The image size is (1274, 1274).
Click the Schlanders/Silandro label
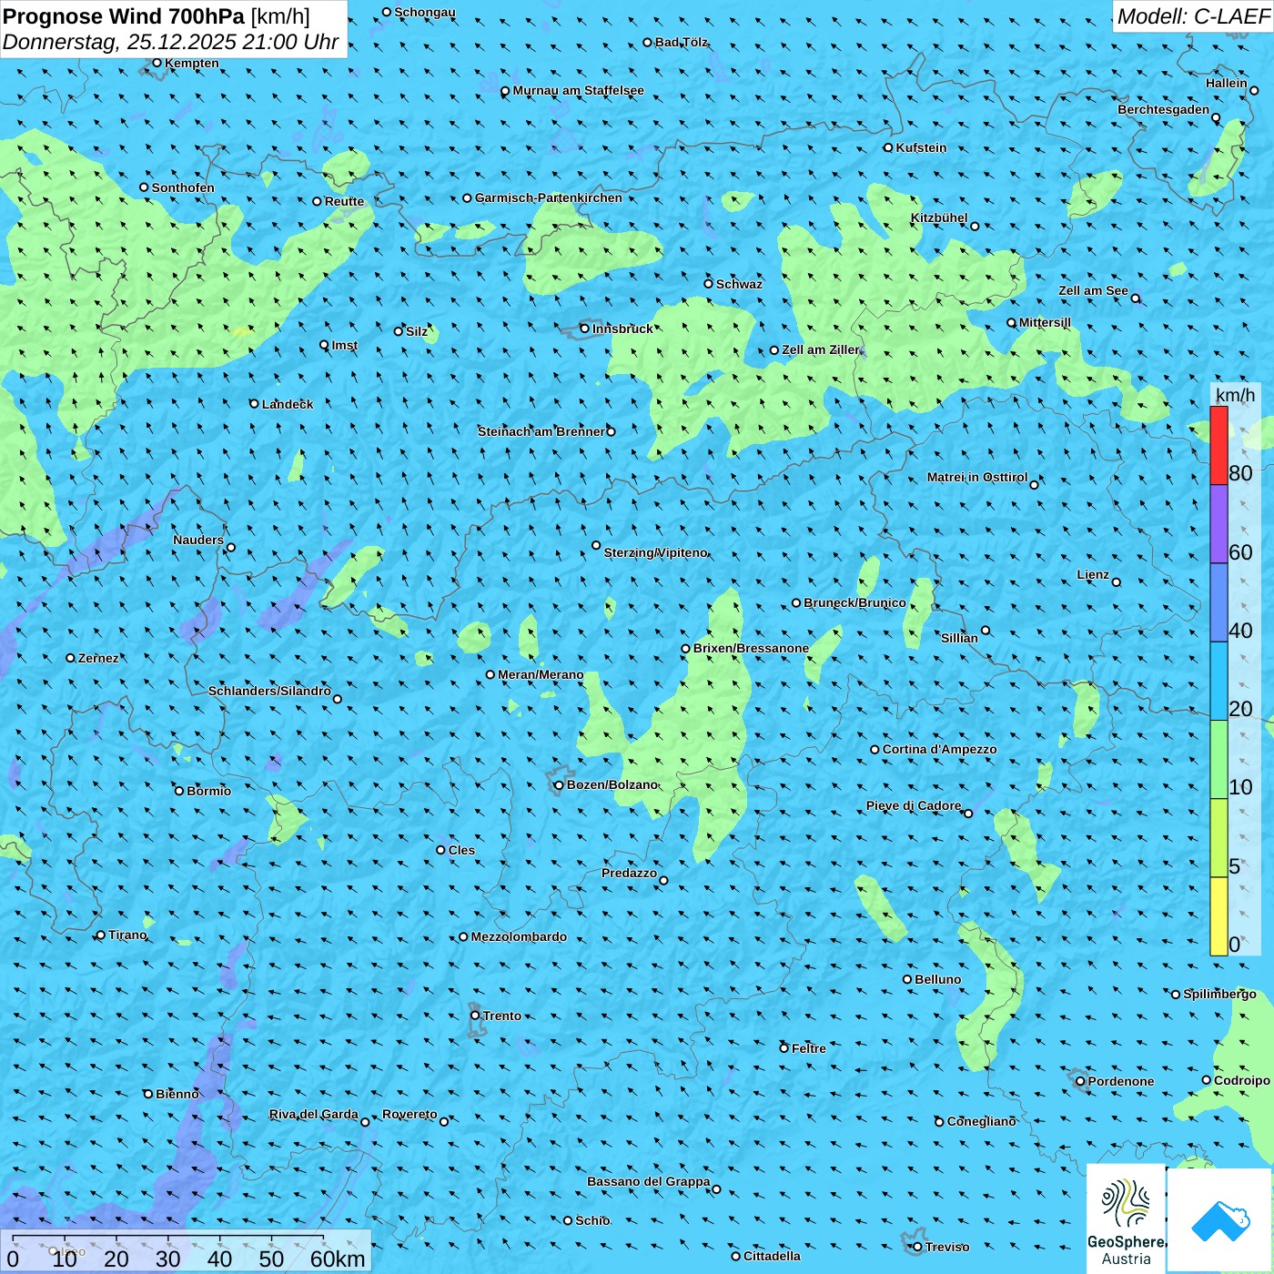click(269, 691)
